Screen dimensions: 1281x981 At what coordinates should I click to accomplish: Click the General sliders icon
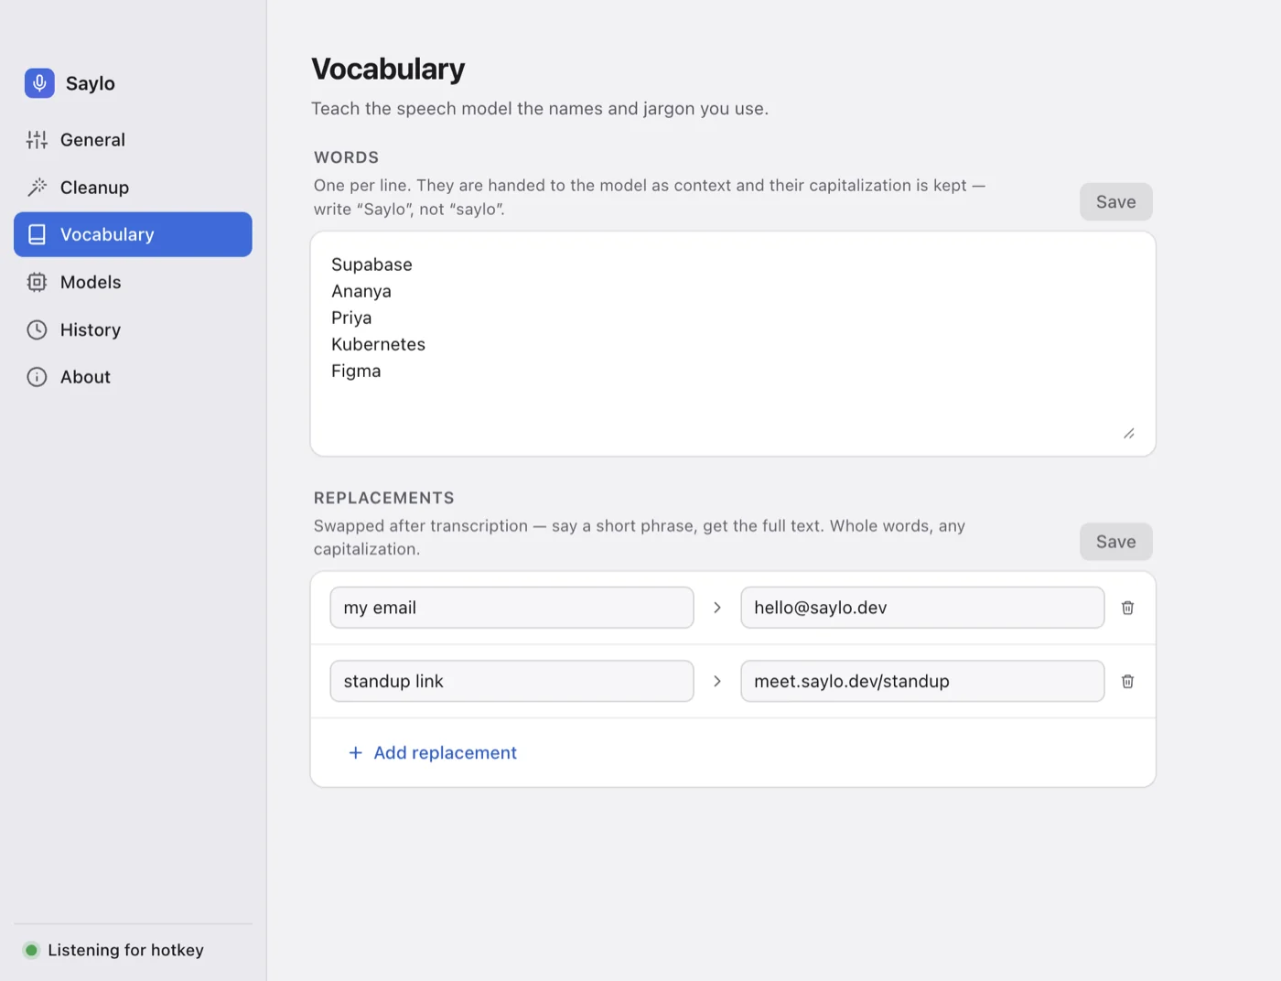37,140
